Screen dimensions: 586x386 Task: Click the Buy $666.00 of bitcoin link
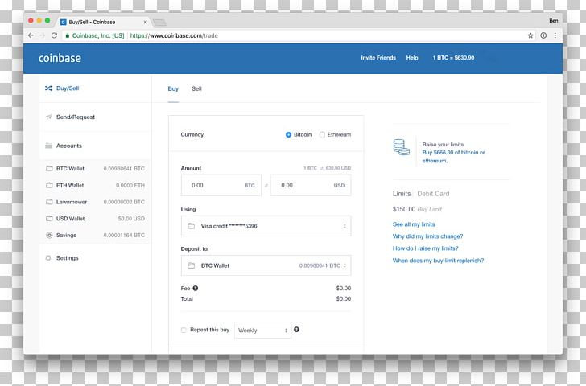tap(453, 157)
